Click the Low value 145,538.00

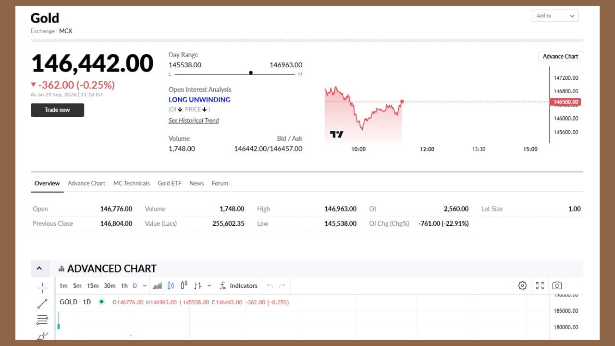[x=341, y=223]
